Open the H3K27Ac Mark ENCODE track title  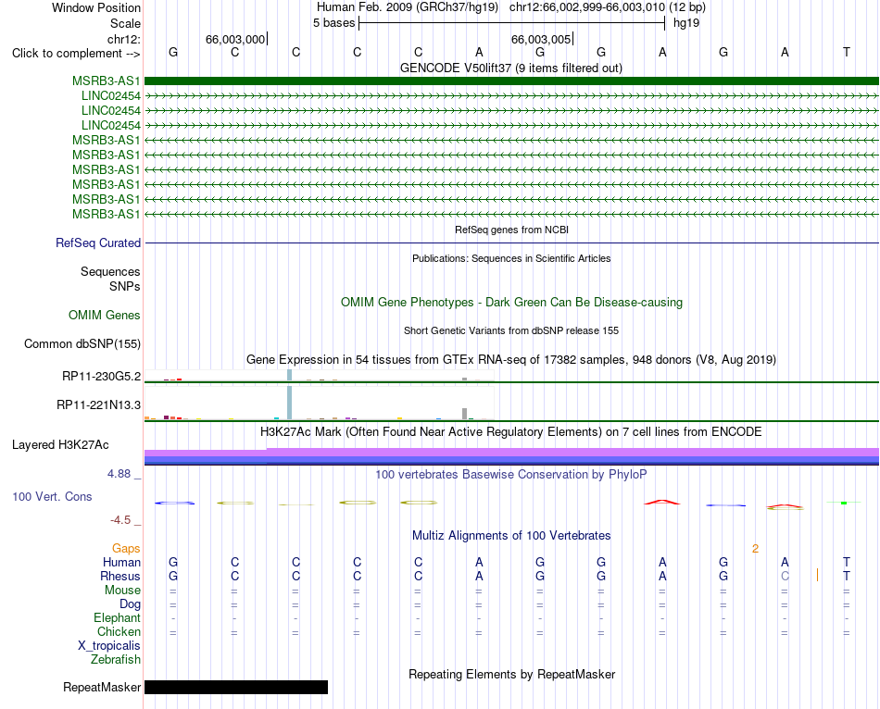point(511,432)
